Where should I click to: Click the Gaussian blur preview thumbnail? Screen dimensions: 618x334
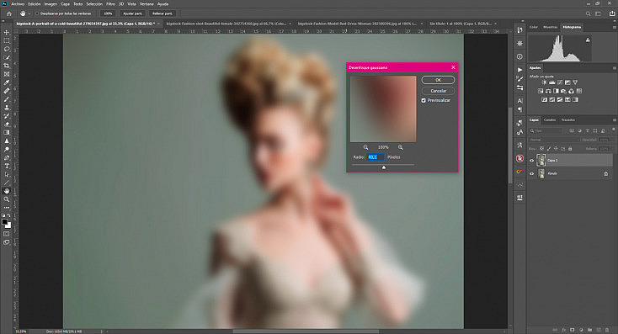[x=383, y=109]
